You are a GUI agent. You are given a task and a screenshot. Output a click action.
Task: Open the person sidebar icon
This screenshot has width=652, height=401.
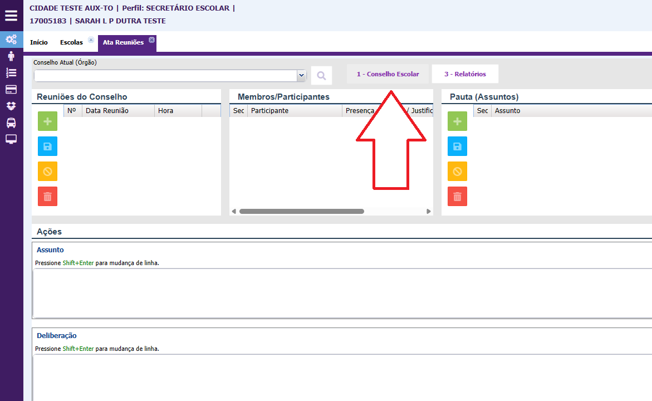tap(11, 56)
